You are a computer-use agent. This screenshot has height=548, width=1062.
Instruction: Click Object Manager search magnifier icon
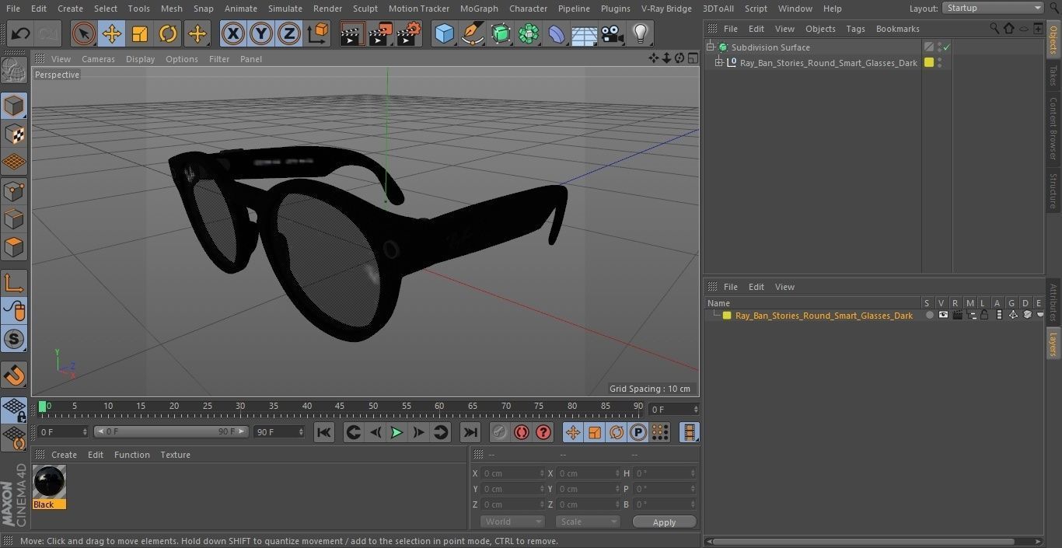pyautogui.click(x=994, y=28)
